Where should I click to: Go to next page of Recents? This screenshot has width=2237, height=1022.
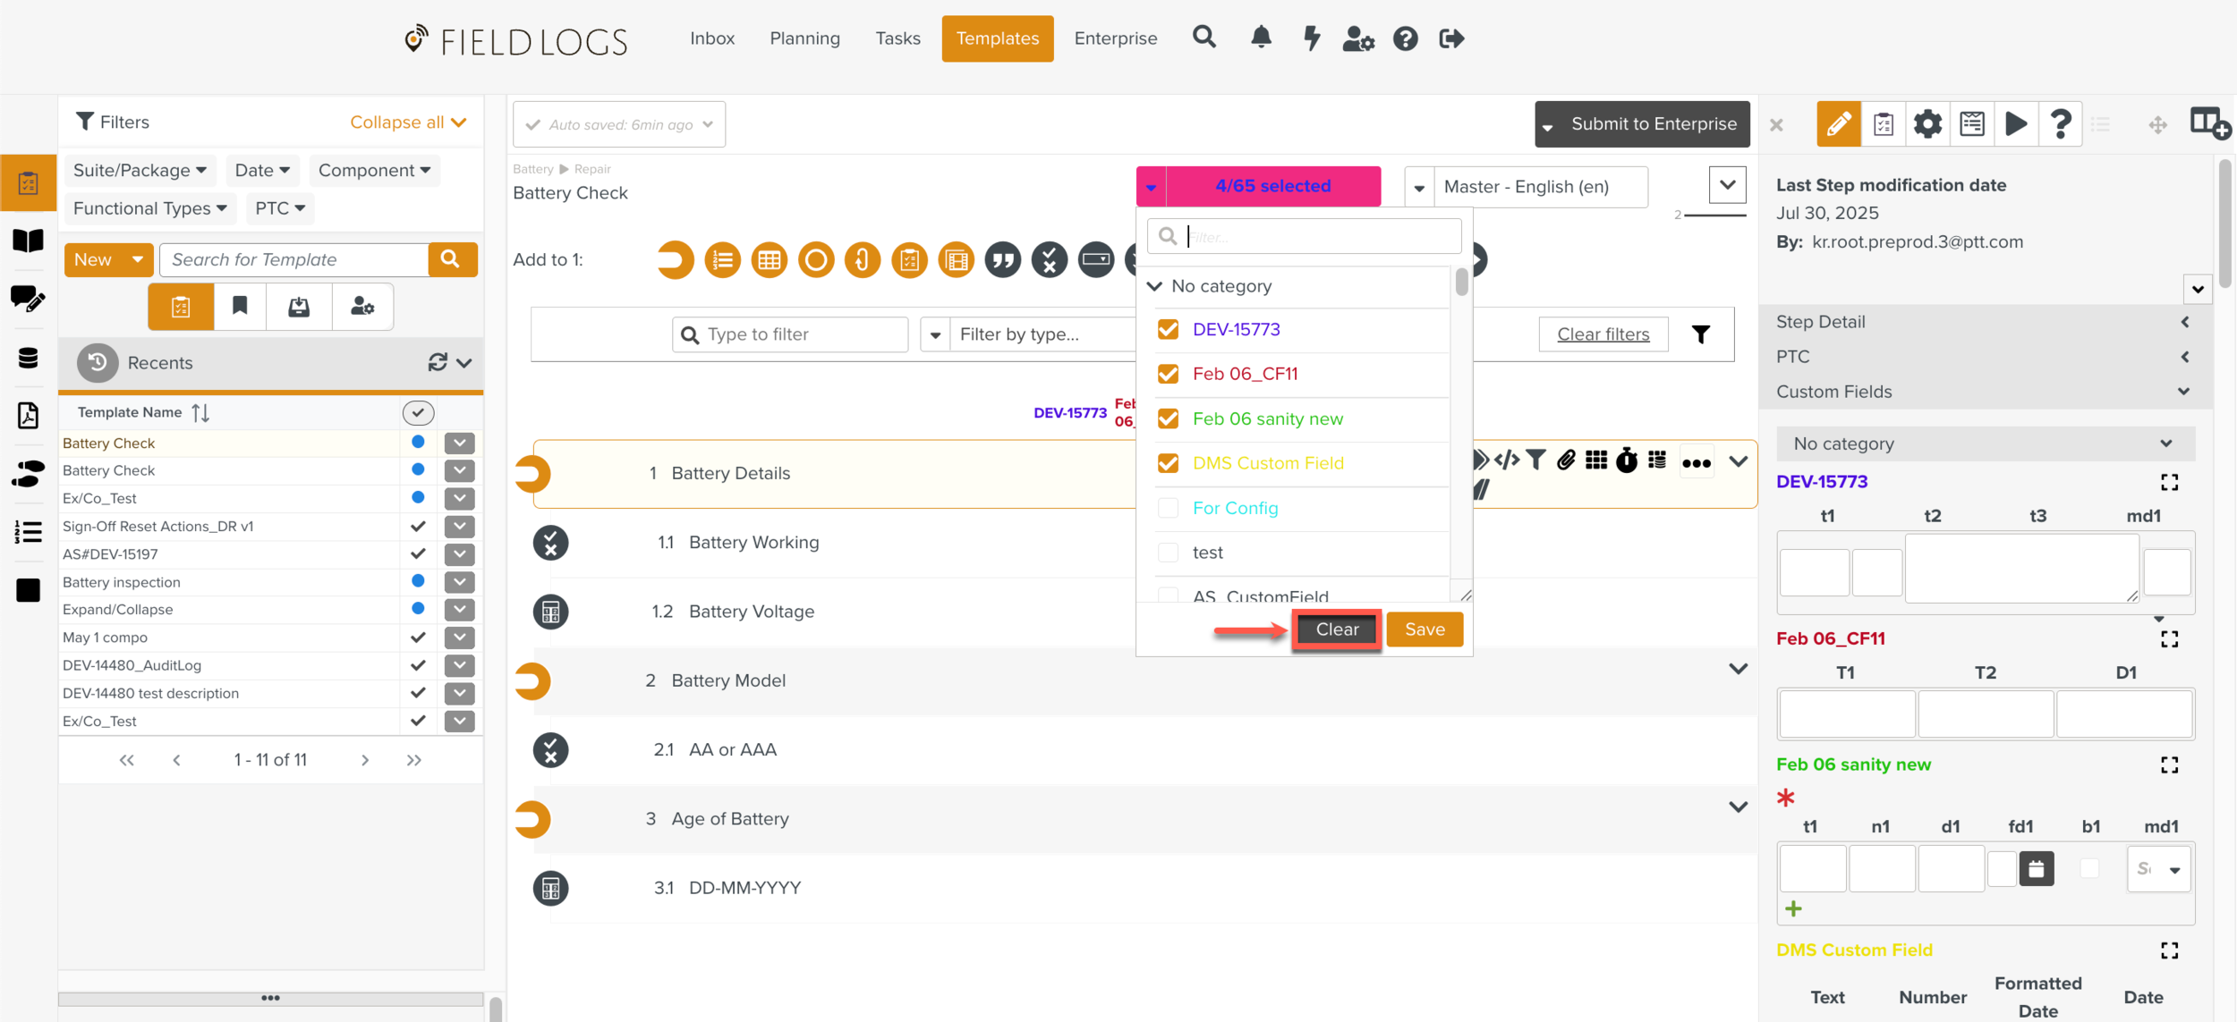coord(364,760)
